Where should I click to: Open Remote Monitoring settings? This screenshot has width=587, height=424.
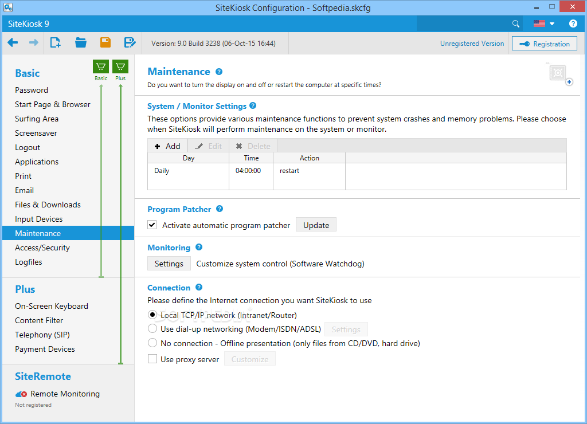tap(65, 394)
